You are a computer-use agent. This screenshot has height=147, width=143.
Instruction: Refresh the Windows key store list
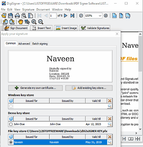(x=11, y=101)
